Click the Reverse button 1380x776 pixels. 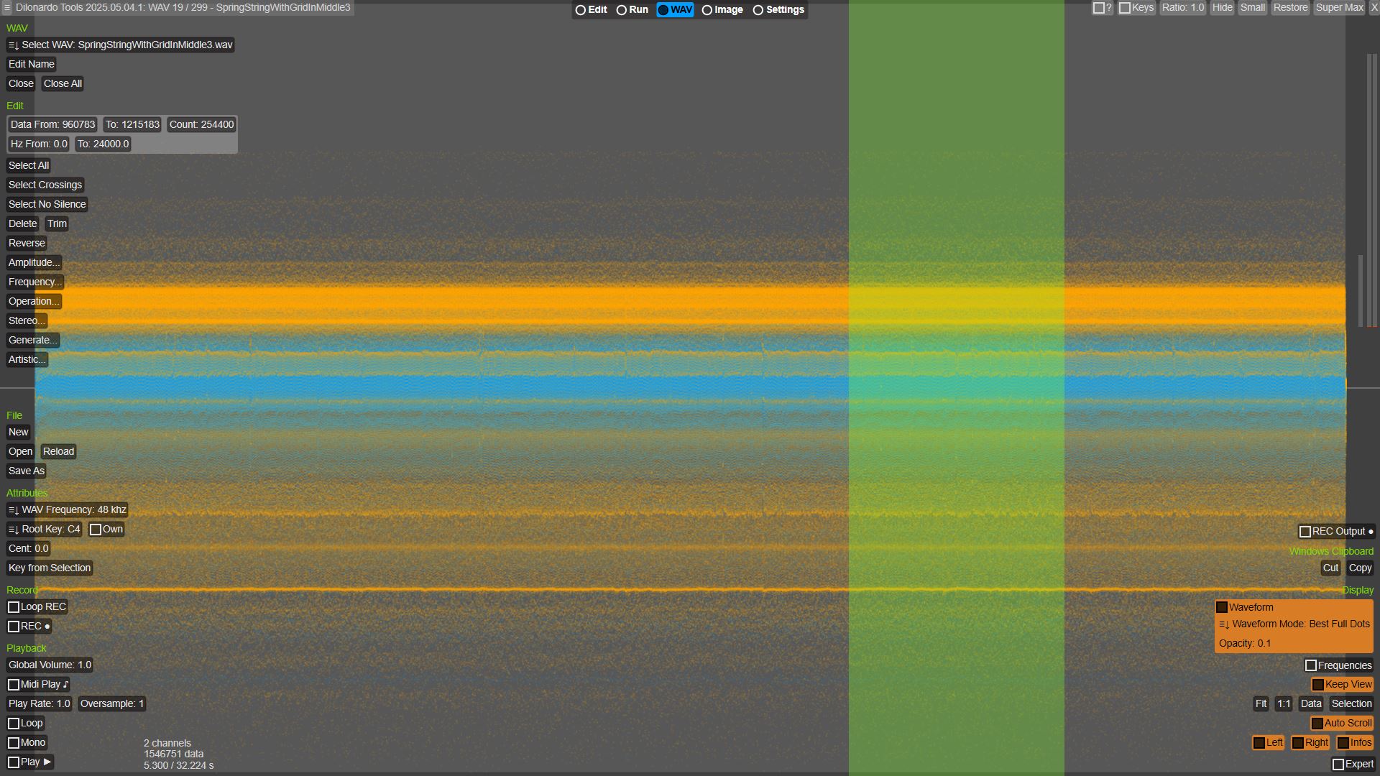click(x=27, y=243)
